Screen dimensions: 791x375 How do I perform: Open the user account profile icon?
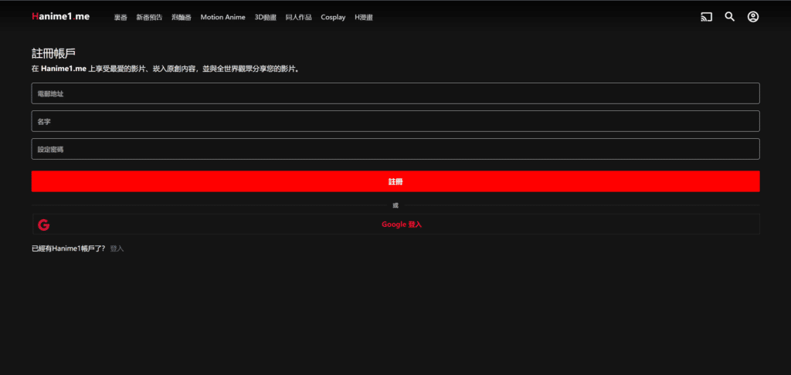[x=752, y=17]
